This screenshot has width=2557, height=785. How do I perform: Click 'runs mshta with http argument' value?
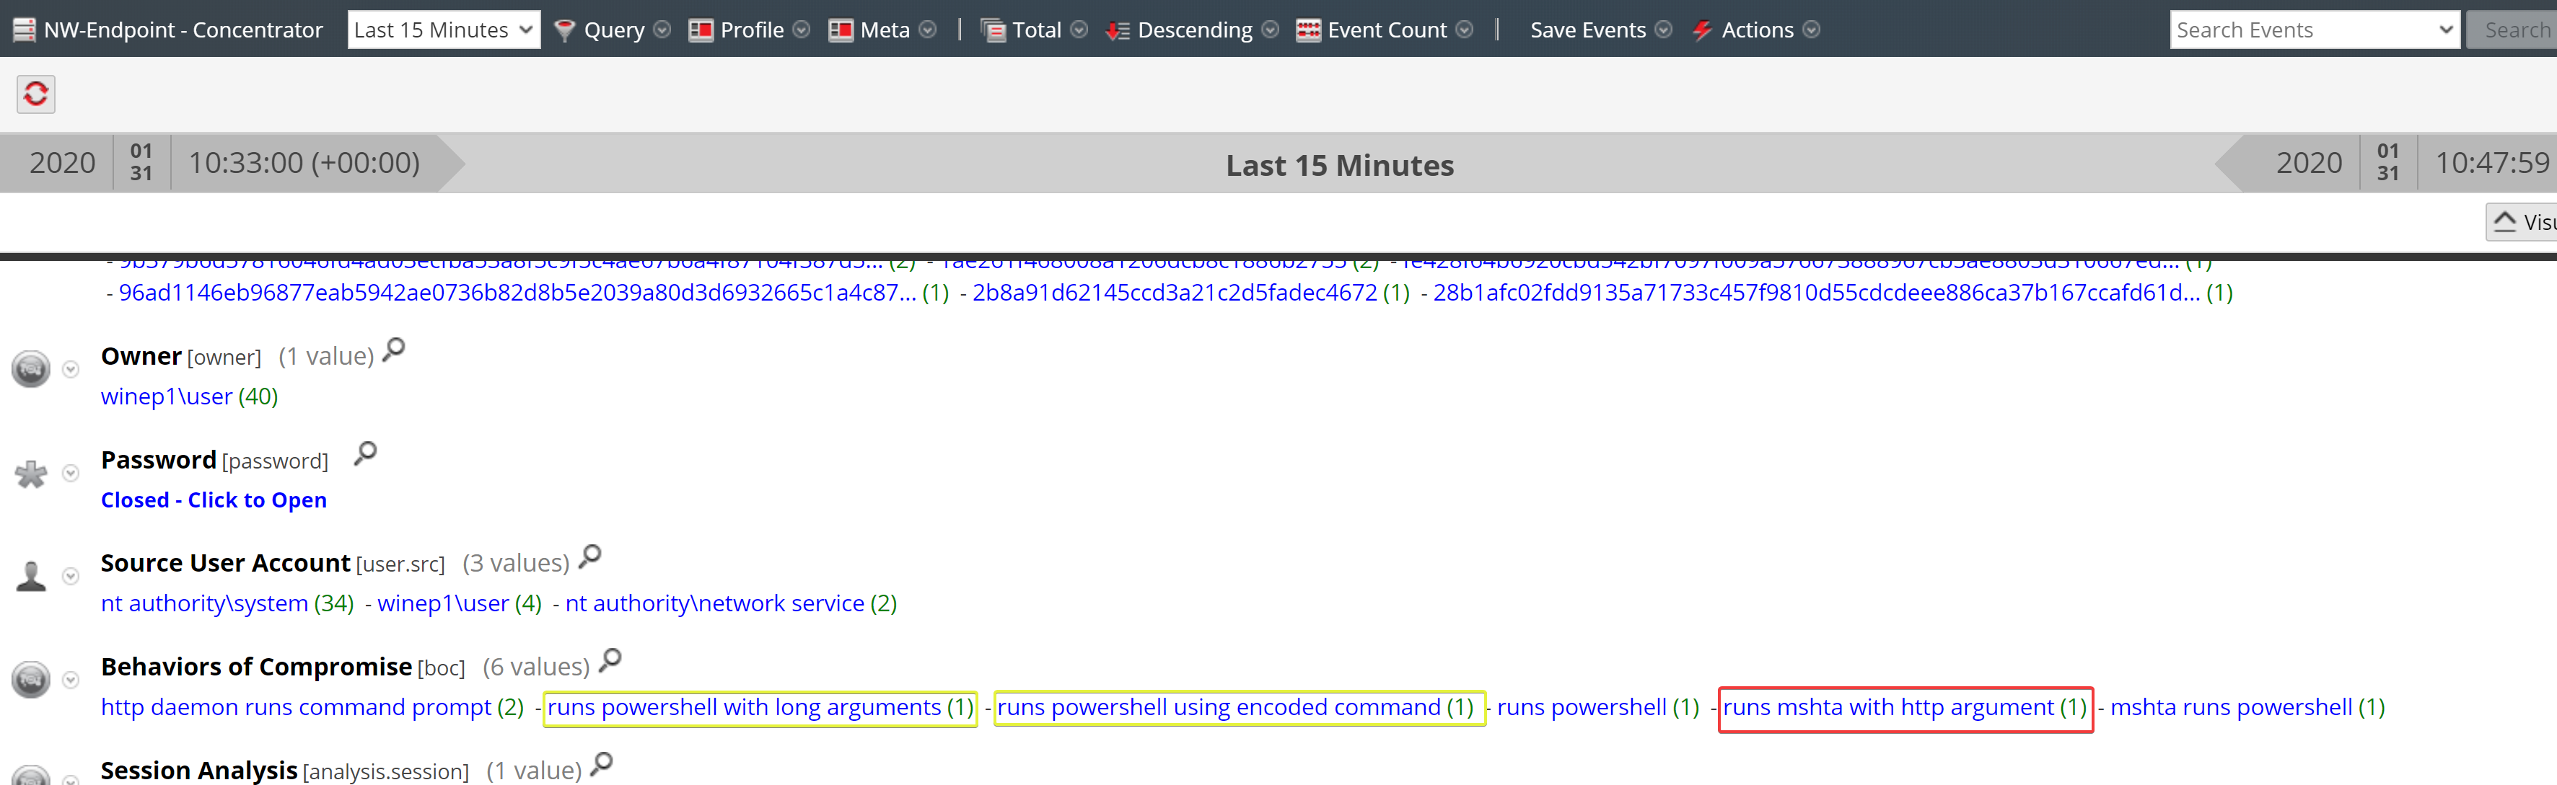[1888, 708]
